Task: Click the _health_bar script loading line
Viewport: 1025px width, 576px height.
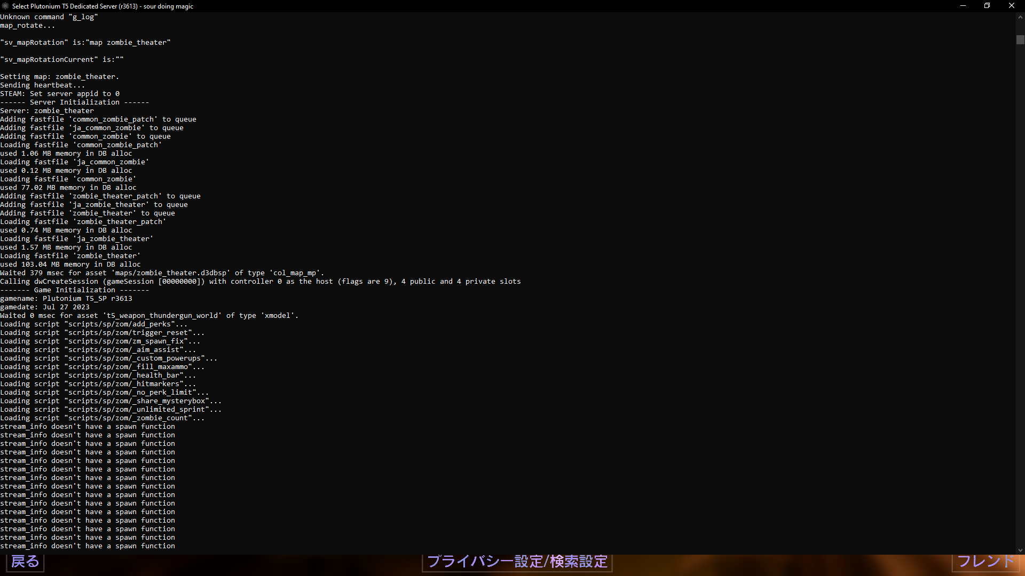Action: (98, 375)
